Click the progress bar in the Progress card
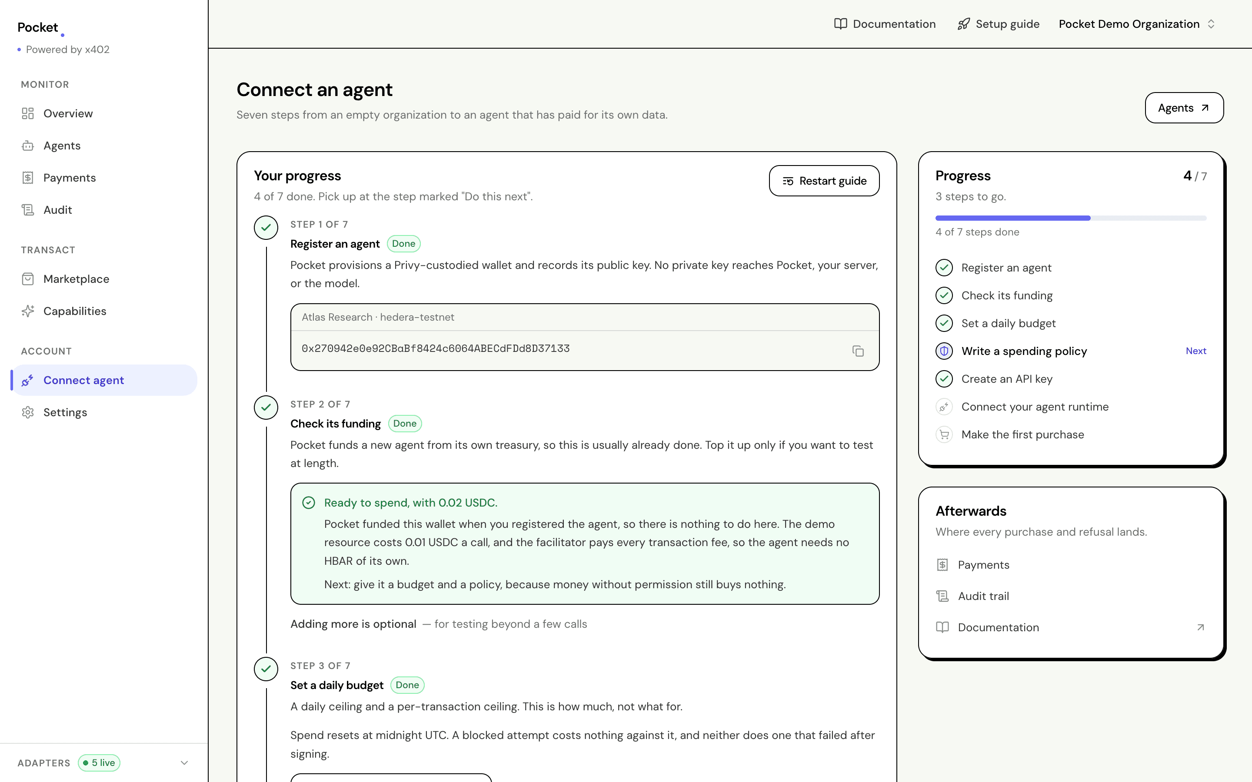The image size is (1252, 782). click(x=1071, y=218)
